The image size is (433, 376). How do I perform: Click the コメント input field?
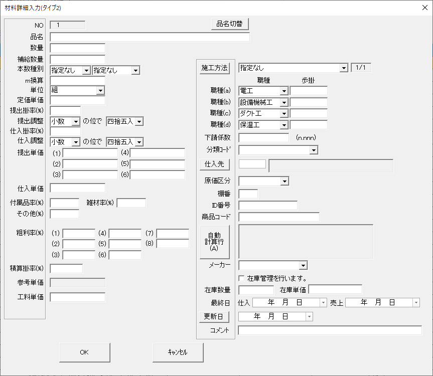click(x=330, y=330)
